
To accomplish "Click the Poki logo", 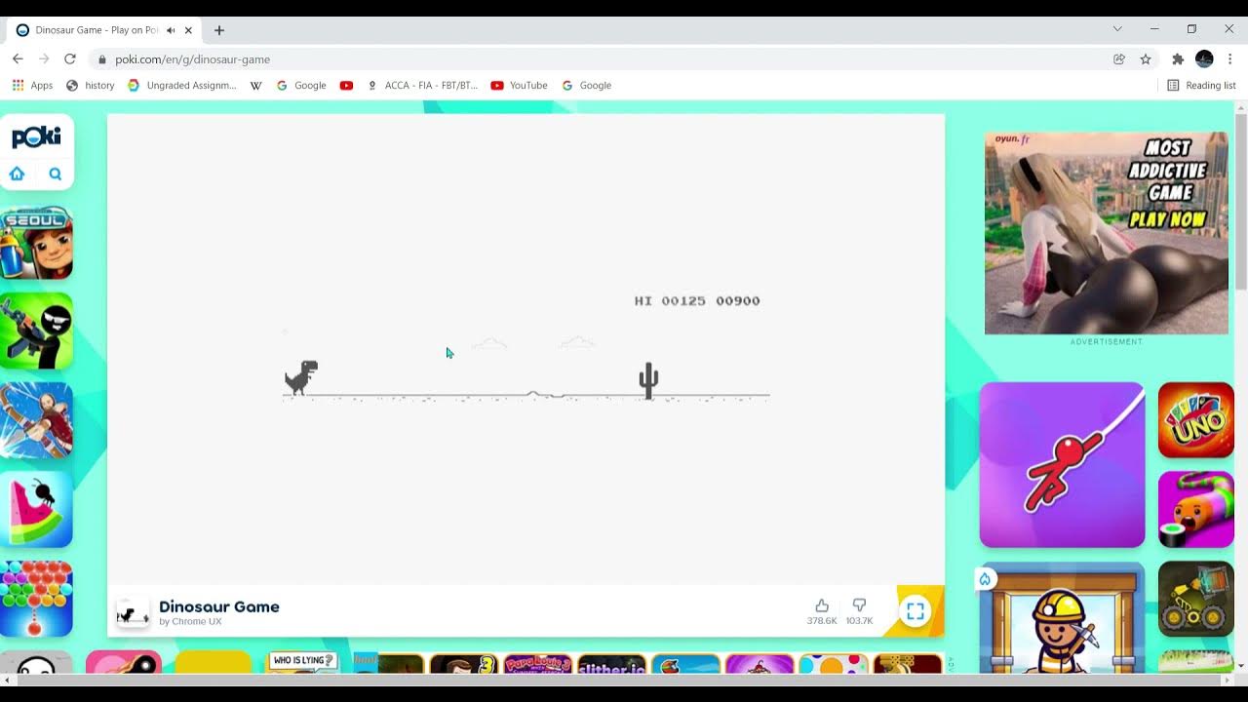I will point(36,137).
